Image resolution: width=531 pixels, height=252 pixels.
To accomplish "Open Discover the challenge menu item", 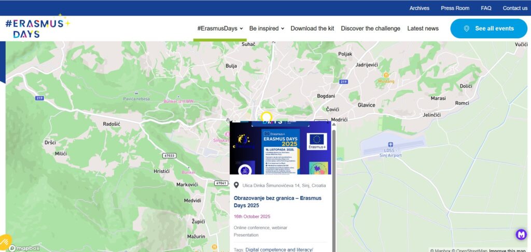I will (x=370, y=28).
